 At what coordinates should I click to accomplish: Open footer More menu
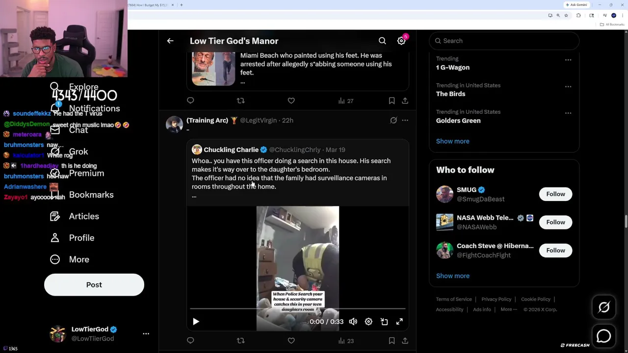click(x=508, y=309)
